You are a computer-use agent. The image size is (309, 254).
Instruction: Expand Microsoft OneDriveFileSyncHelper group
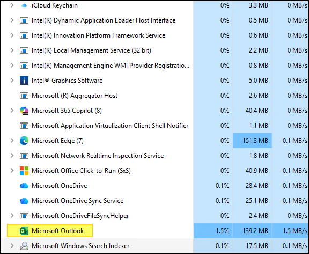12,215
